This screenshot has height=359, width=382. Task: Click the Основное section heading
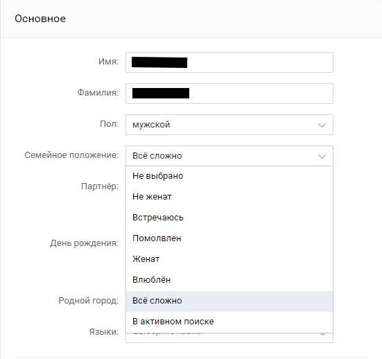click(x=40, y=19)
